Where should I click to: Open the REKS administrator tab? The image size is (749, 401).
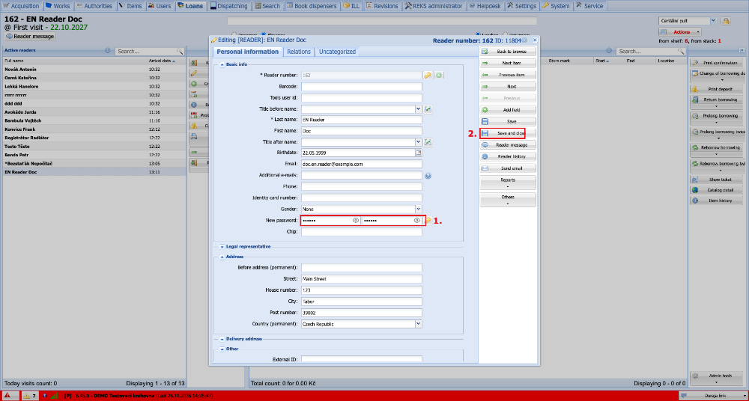[434, 6]
